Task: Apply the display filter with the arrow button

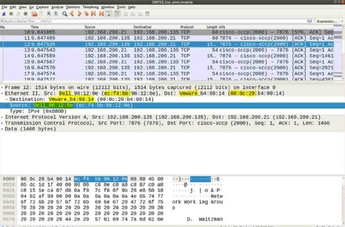Action: pos(310,22)
